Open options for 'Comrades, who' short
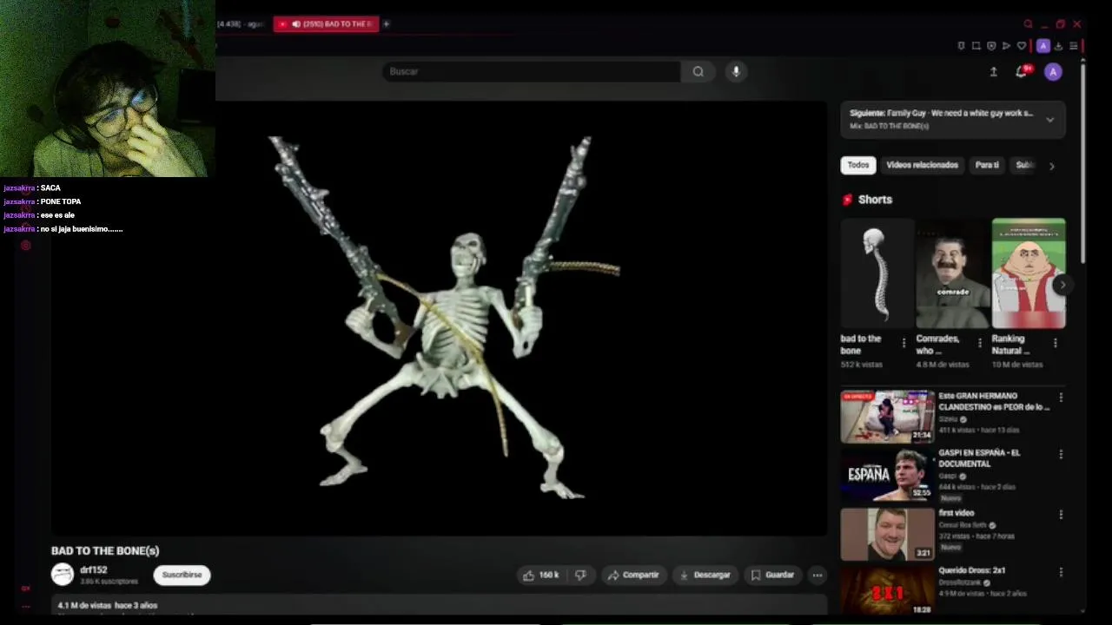The height and width of the screenshot is (625, 1112). [x=979, y=343]
